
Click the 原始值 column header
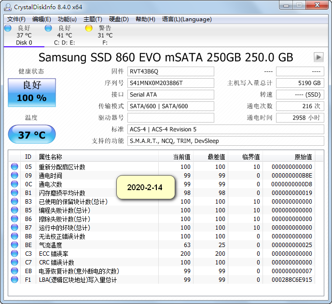(289, 157)
